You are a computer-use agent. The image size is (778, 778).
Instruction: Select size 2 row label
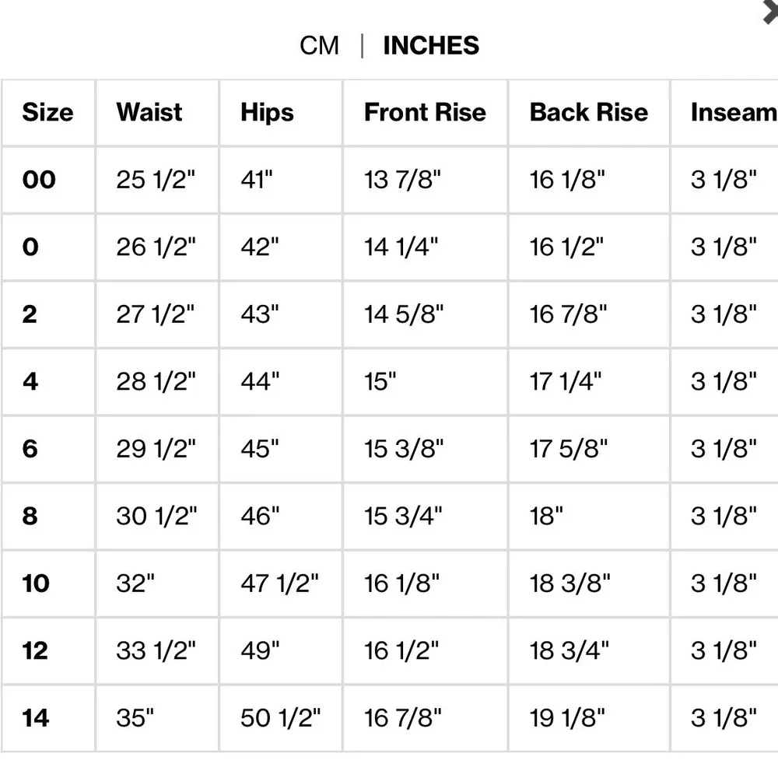30,314
